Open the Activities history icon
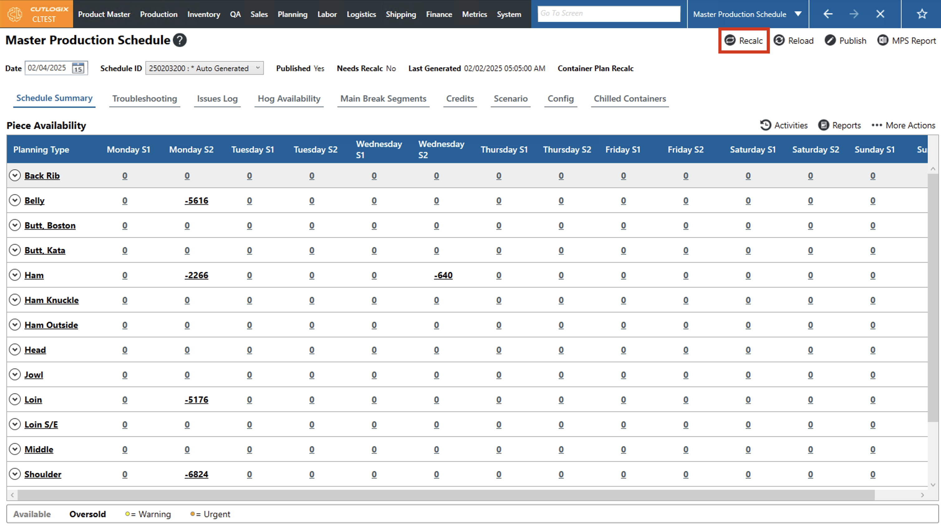Screen dimensions: 941x526 coord(765,125)
